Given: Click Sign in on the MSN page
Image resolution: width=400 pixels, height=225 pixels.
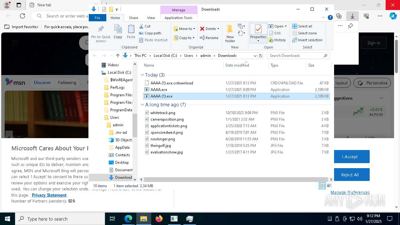Looking at the screenshot, I should click(x=374, y=43).
